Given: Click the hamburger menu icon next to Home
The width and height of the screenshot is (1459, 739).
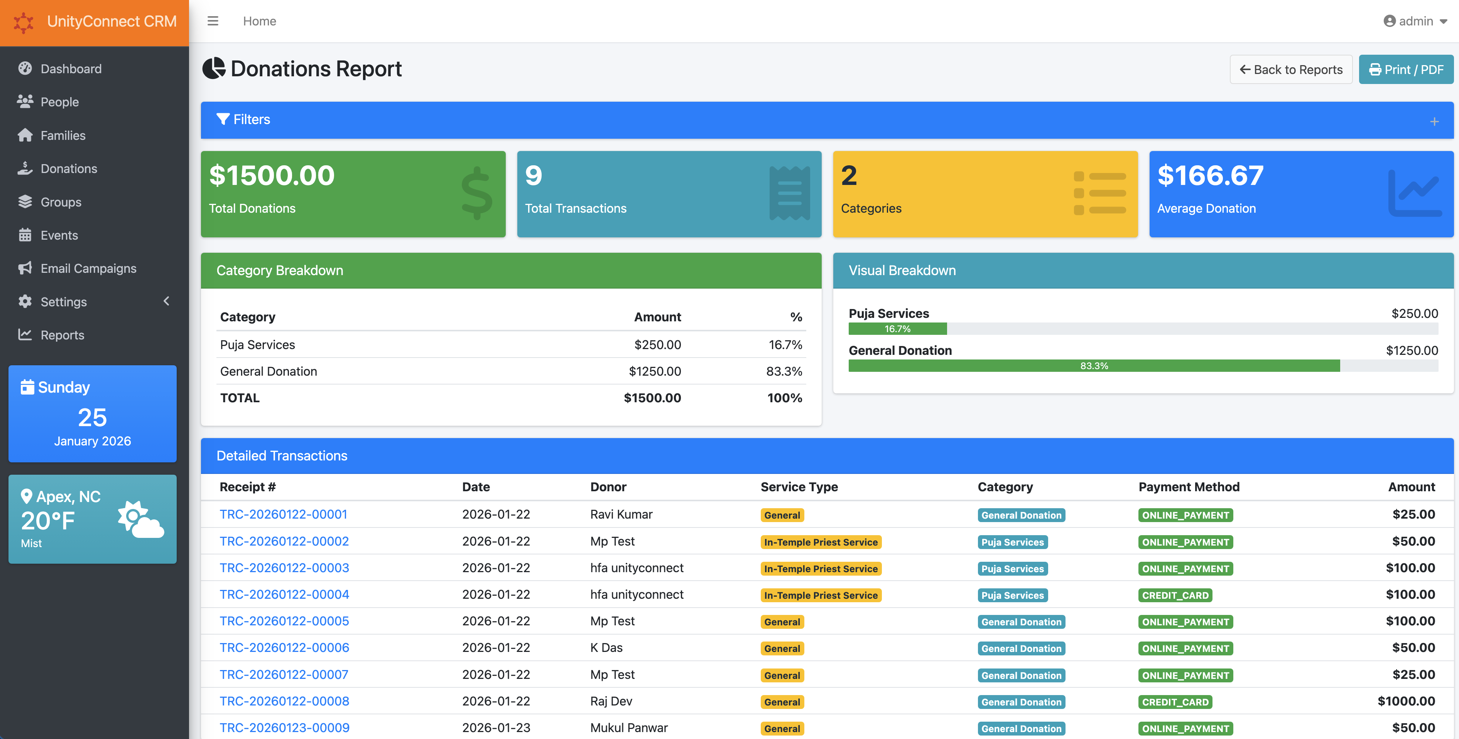Looking at the screenshot, I should pos(213,20).
